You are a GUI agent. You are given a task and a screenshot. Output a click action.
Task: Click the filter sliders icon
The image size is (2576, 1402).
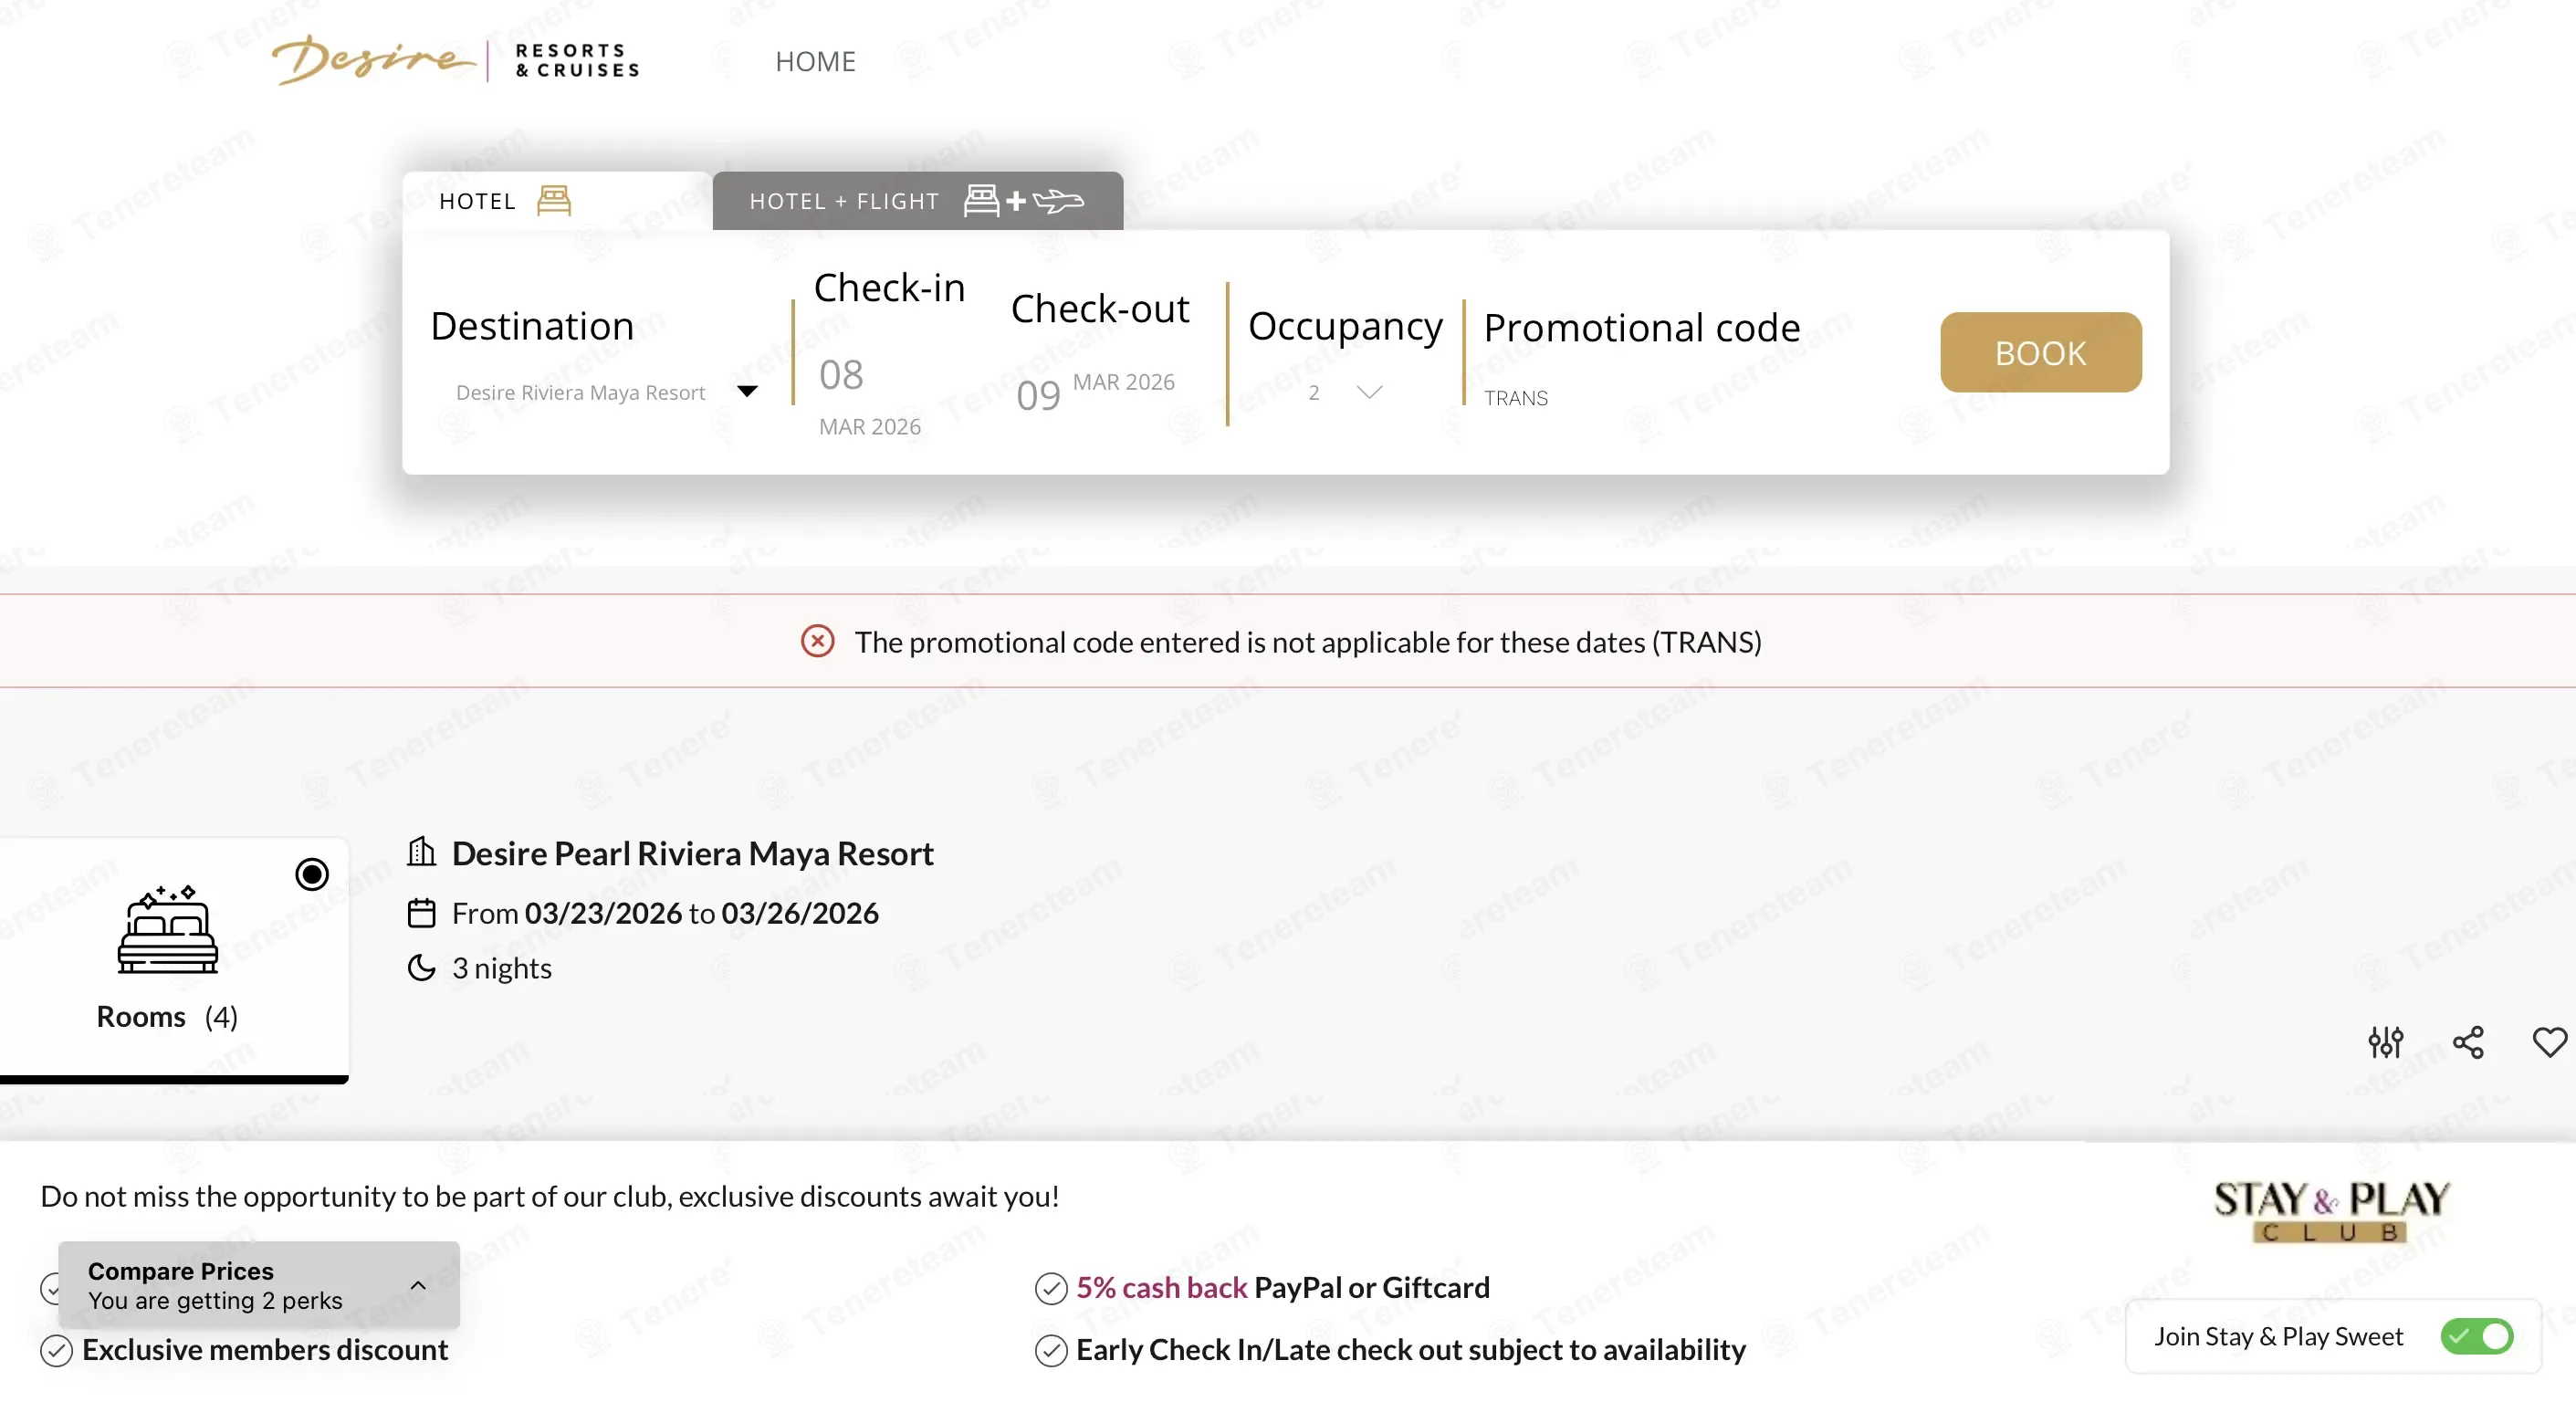pyautogui.click(x=2385, y=1042)
